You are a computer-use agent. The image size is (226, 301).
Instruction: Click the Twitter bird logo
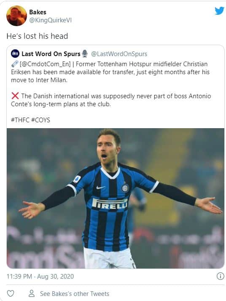coord(219,11)
